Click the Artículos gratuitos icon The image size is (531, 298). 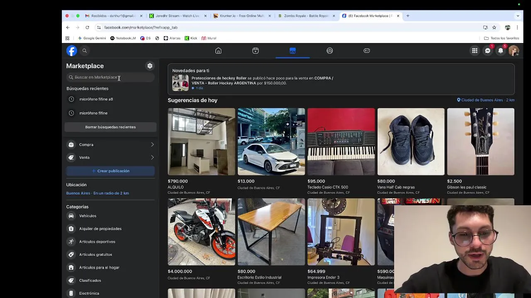point(71,255)
